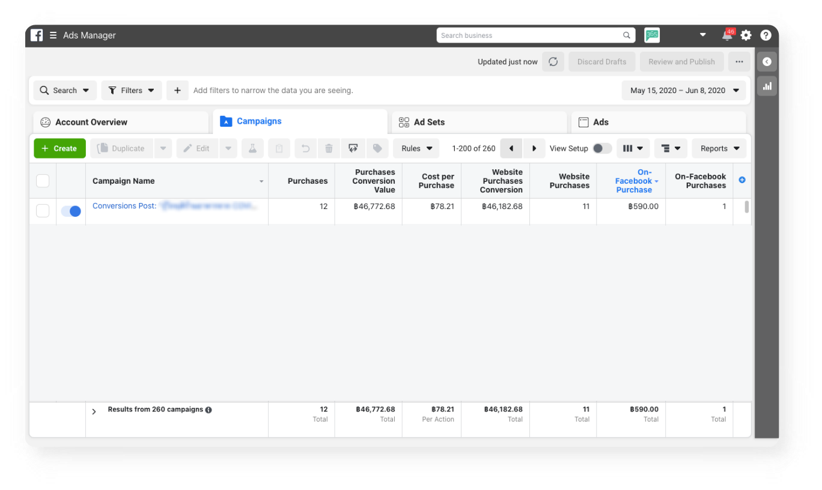Click the trash delete icon
Screen dimensions: 822x490
point(329,148)
